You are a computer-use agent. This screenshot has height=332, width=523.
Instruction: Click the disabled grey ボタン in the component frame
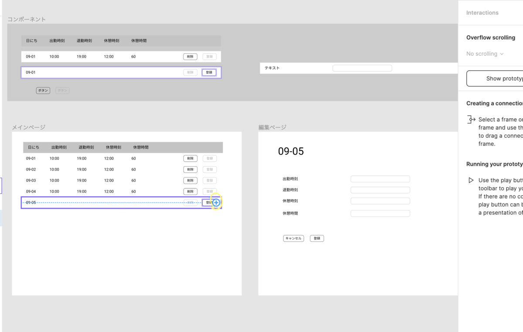click(x=62, y=91)
